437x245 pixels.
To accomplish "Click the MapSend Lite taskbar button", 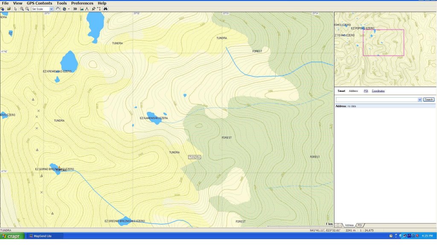I will point(45,236).
